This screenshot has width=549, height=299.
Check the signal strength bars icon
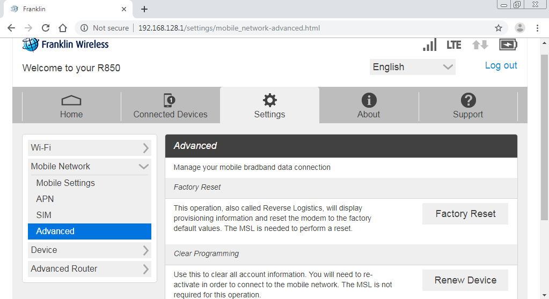tap(430, 45)
